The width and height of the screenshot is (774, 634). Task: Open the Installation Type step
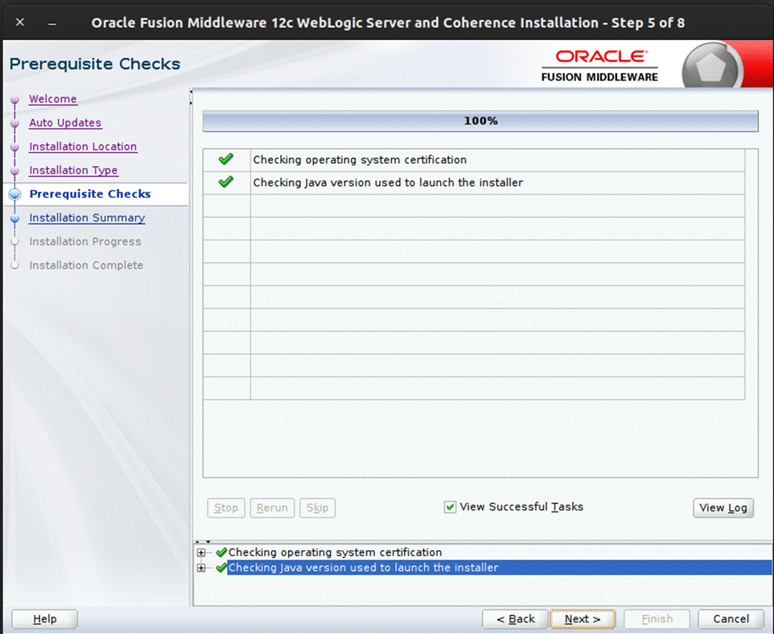(73, 170)
